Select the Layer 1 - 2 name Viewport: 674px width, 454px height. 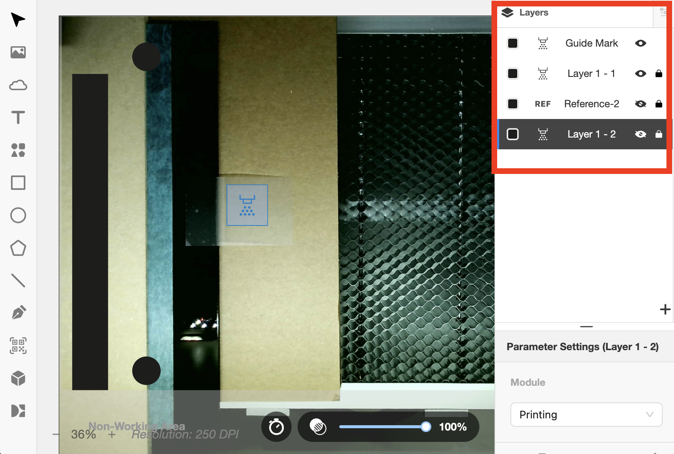[591, 134]
